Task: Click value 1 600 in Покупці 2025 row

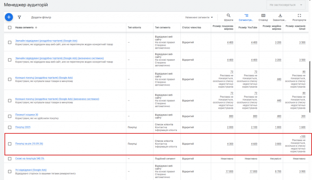Action: tap(302, 127)
